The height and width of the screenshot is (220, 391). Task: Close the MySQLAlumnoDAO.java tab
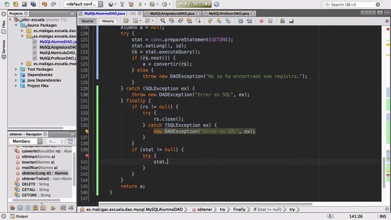coord(139,13)
